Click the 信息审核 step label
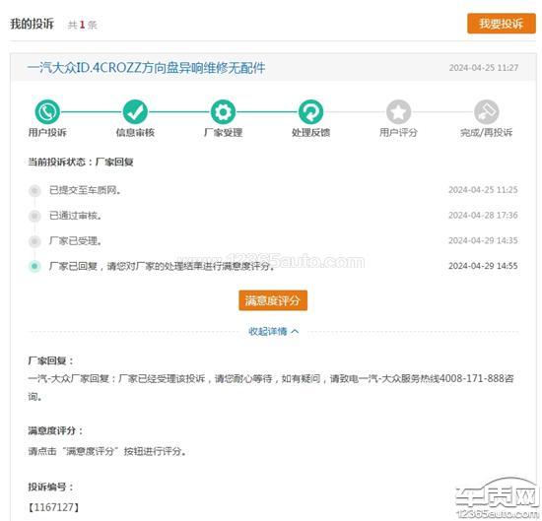 [x=135, y=132]
